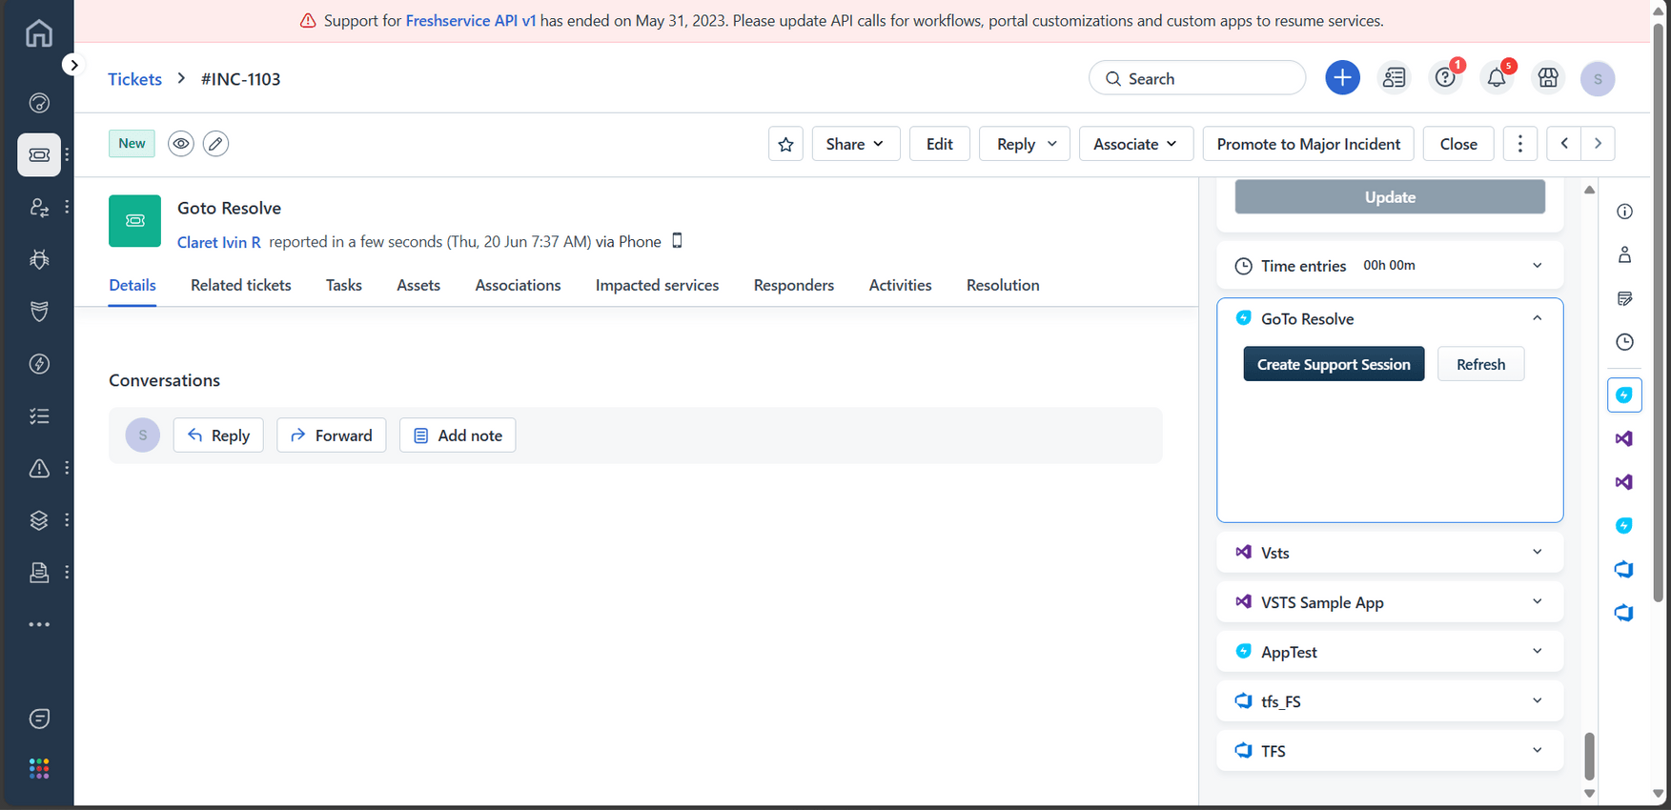Click into the Search field

coord(1206,78)
